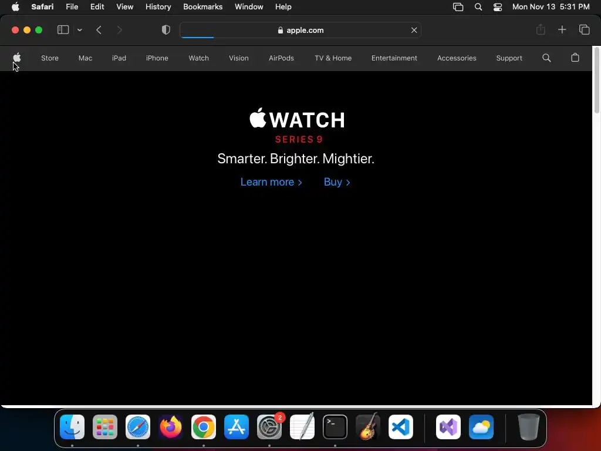Viewport: 601px width, 451px height.
Task: Click the screen mirroring menu bar icon
Action: click(458, 7)
